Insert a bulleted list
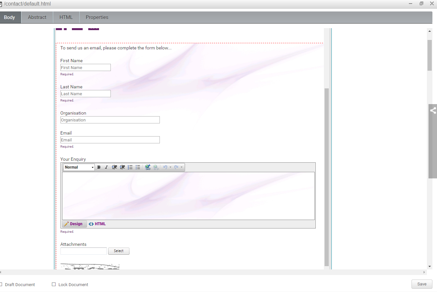 pyautogui.click(x=138, y=167)
